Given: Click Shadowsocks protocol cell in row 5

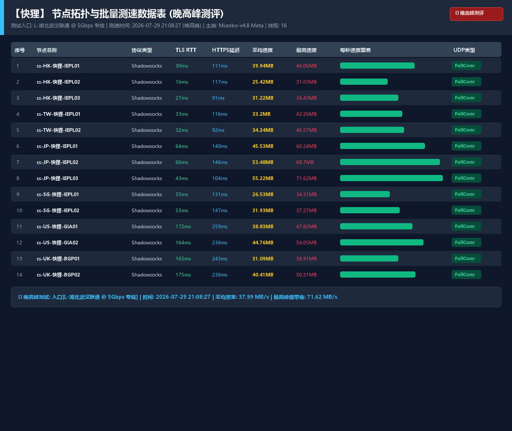Looking at the screenshot, I should (147, 130).
